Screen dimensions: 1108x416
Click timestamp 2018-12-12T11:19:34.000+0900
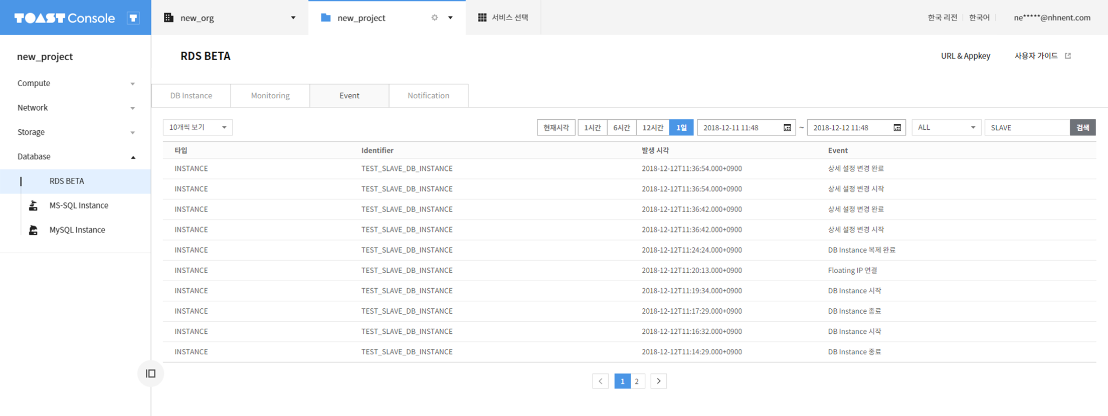click(692, 291)
